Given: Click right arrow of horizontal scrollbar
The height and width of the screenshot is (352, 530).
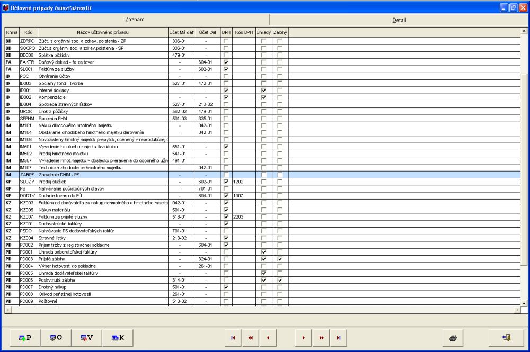Looking at the screenshot, I should tap(517, 310).
